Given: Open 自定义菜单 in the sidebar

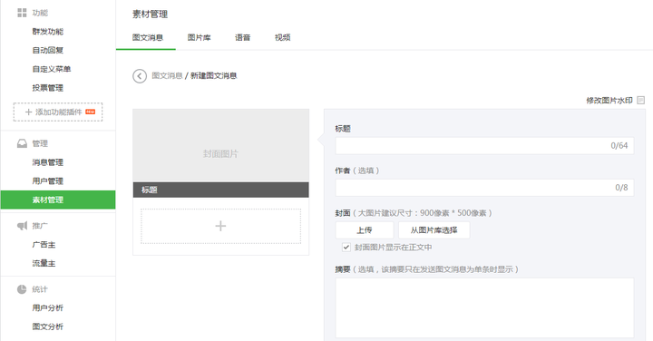Looking at the screenshot, I should click(x=52, y=69).
